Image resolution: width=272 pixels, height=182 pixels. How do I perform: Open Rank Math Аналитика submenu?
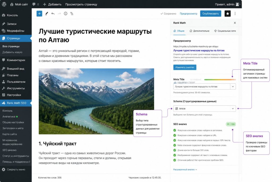tap(9, 116)
